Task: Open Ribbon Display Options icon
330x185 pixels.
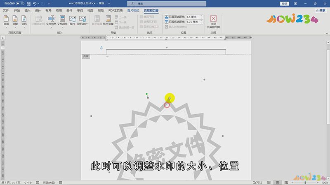Action: click(x=295, y=4)
